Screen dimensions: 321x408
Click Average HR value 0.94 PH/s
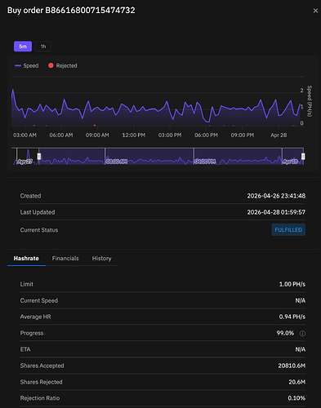(x=292, y=317)
